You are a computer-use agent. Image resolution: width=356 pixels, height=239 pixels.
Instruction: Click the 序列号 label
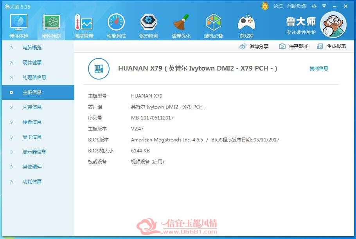point(95,118)
